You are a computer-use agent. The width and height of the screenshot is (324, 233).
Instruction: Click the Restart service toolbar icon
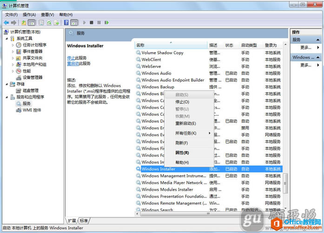pos(106,22)
